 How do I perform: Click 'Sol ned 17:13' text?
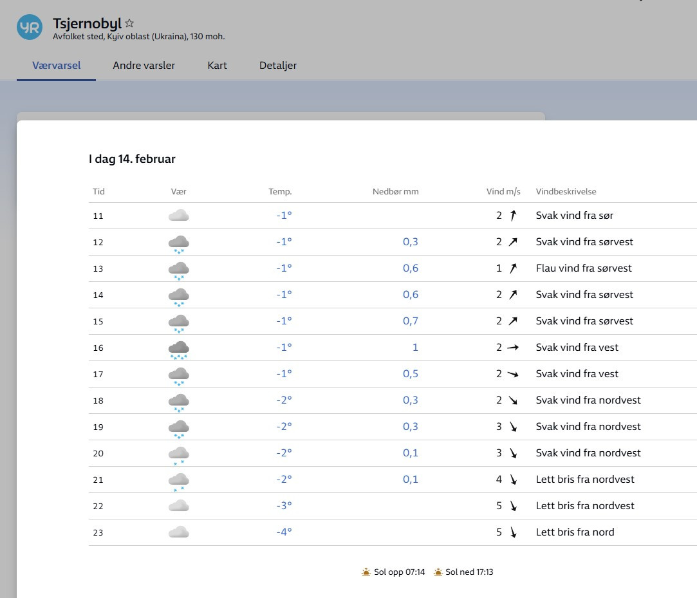(x=469, y=572)
